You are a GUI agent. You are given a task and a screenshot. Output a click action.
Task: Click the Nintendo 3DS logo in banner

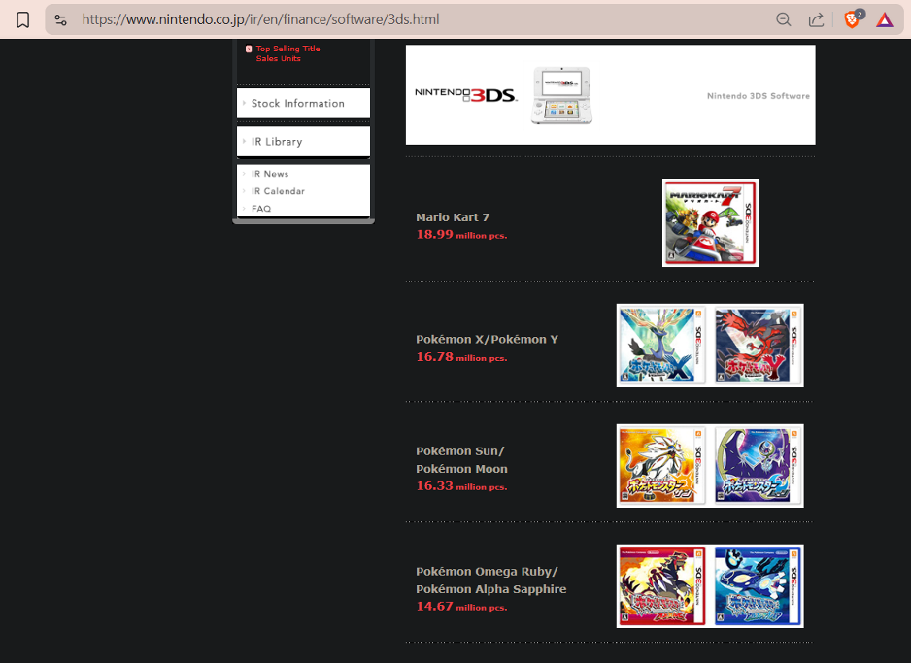point(465,95)
